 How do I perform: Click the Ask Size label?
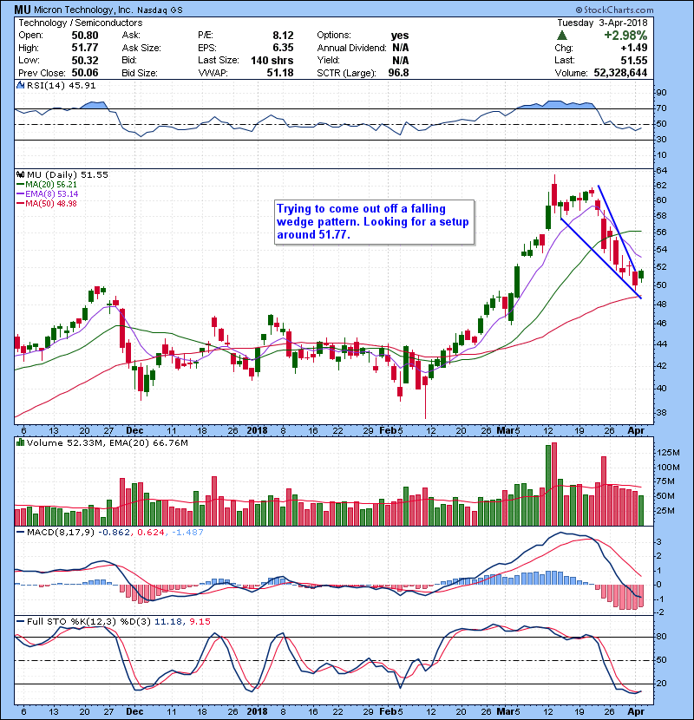coord(141,48)
